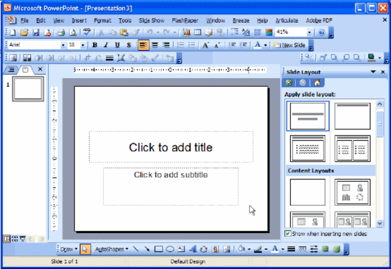This screenshot has height=269, width=391.
Task: Switch to the Outline tab in left pane
Action: point(11,70)
